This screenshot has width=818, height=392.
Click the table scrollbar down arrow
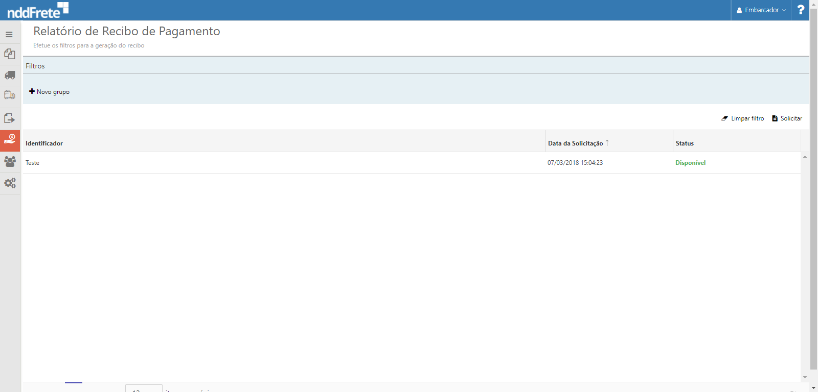[805, 377]
